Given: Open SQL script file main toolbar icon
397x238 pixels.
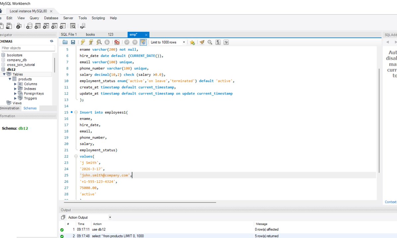Looking at the screenshot, I should [x=10, y=25].
